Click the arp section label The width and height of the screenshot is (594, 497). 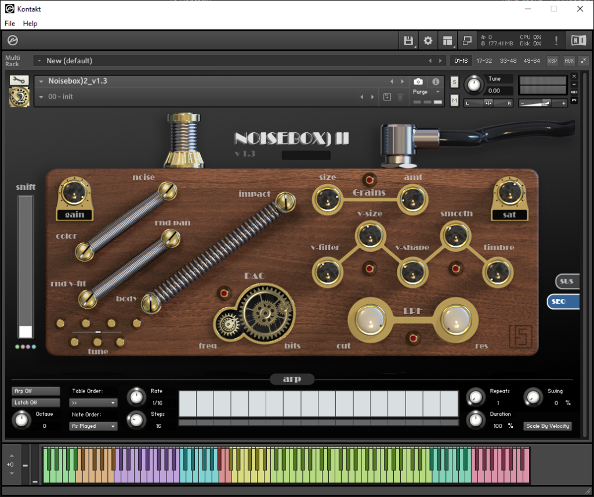click(x=292, y=379)
